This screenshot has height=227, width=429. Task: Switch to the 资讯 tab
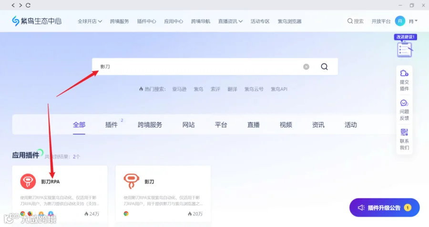pos(318,125)
